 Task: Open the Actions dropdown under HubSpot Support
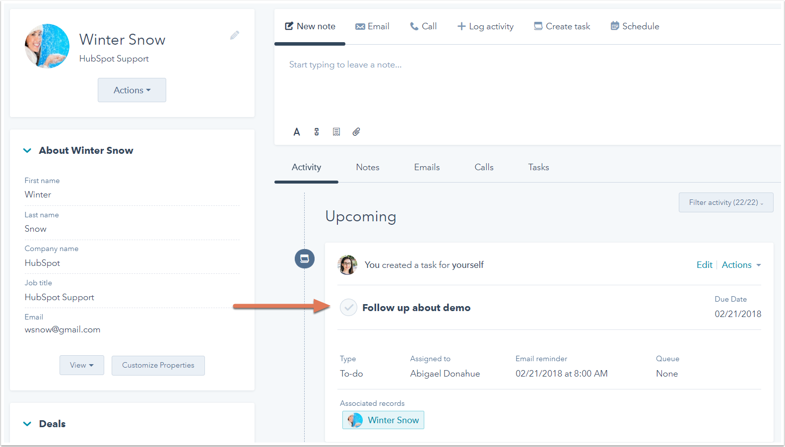click(x=132, y=90)
